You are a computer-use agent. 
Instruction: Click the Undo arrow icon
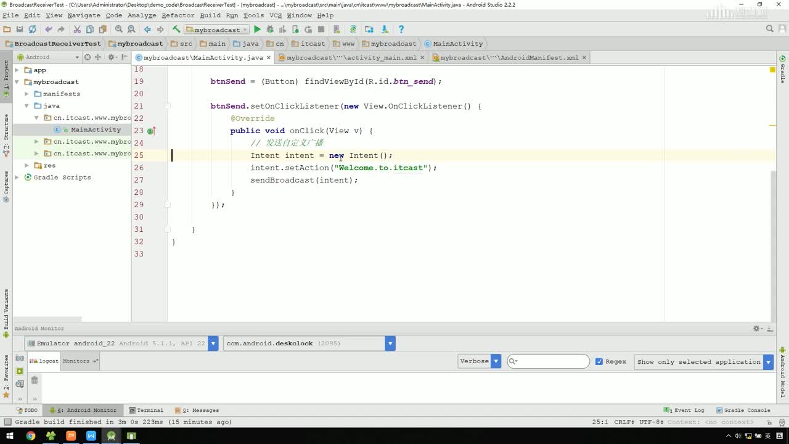[49, 29]
